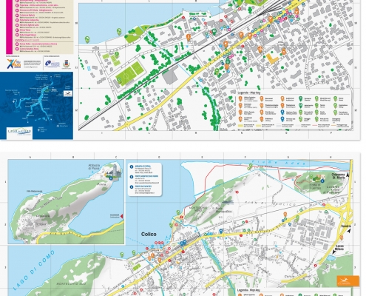Screen dimensions: 366x296
Task: Click the white bird logo on the overview map
Action: (x=68, y=94)
